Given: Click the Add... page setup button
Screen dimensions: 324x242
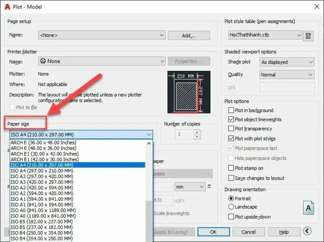Looking at the screenshot, I should pyautogui.click(x=189, y=35).
